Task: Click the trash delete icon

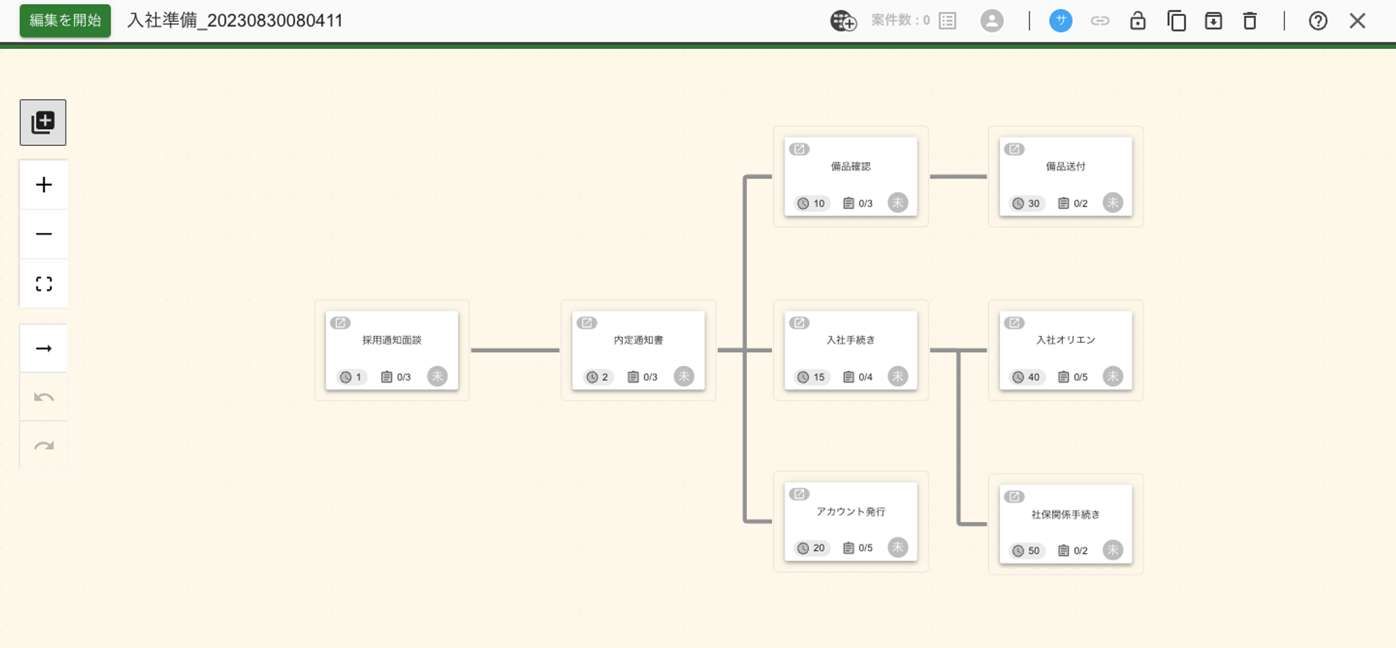Action: point(1250,21)
